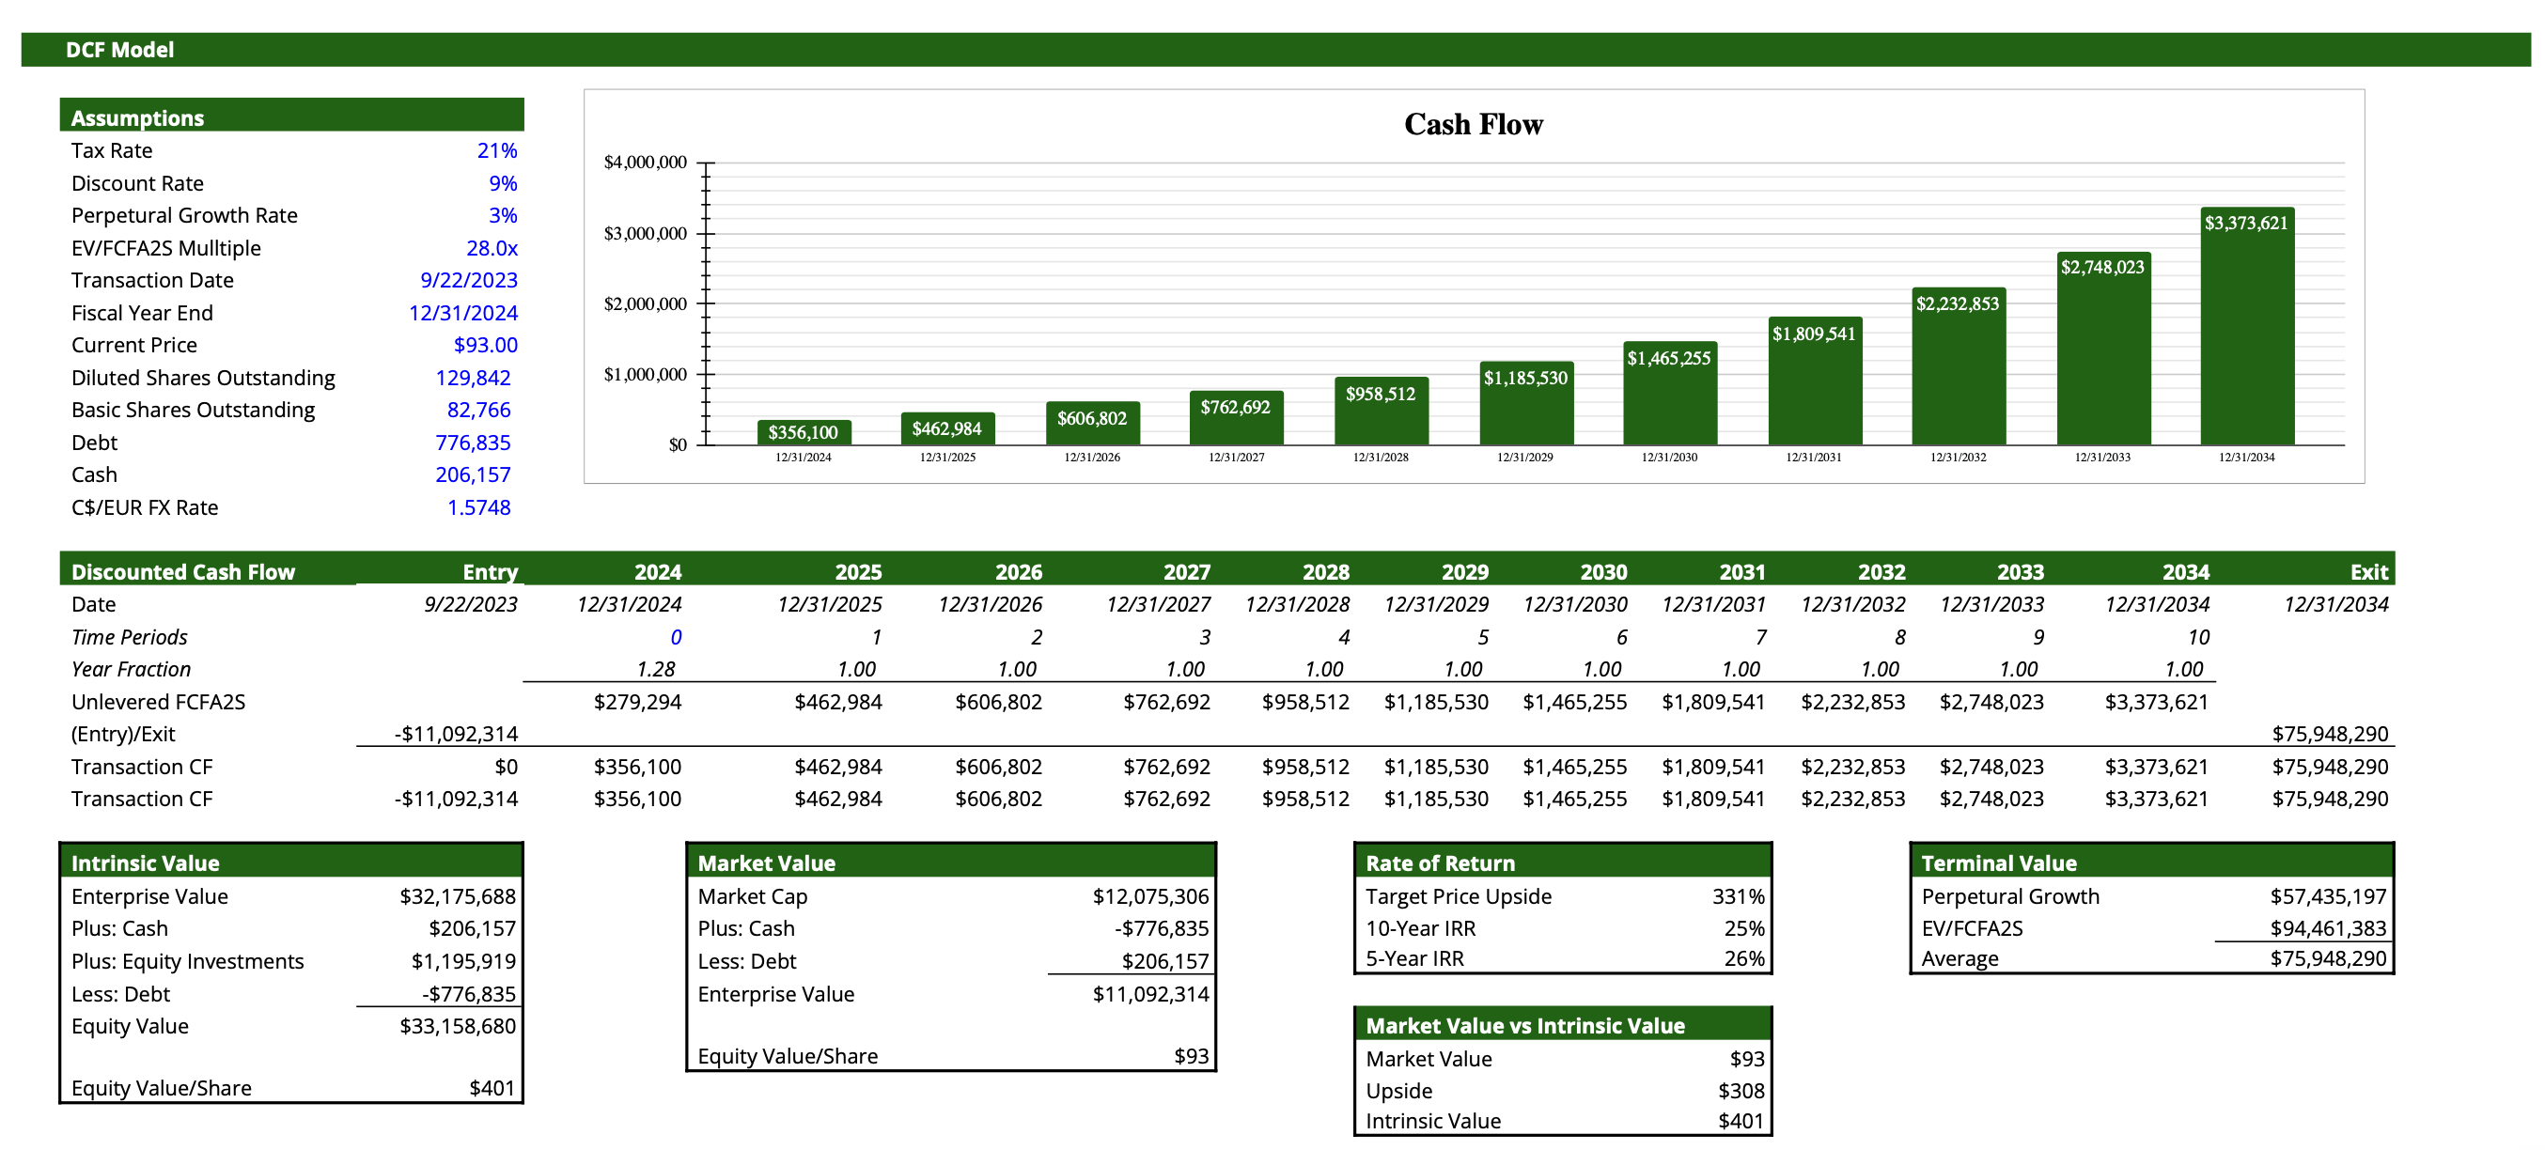Click the Enterprise Value $32,175,688 cell
This screenshot has height=1150, width=2545.
point(457,896)
